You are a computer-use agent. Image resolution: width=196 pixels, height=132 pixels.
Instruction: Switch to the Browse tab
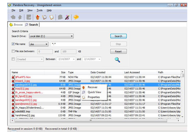click(16, 24)
